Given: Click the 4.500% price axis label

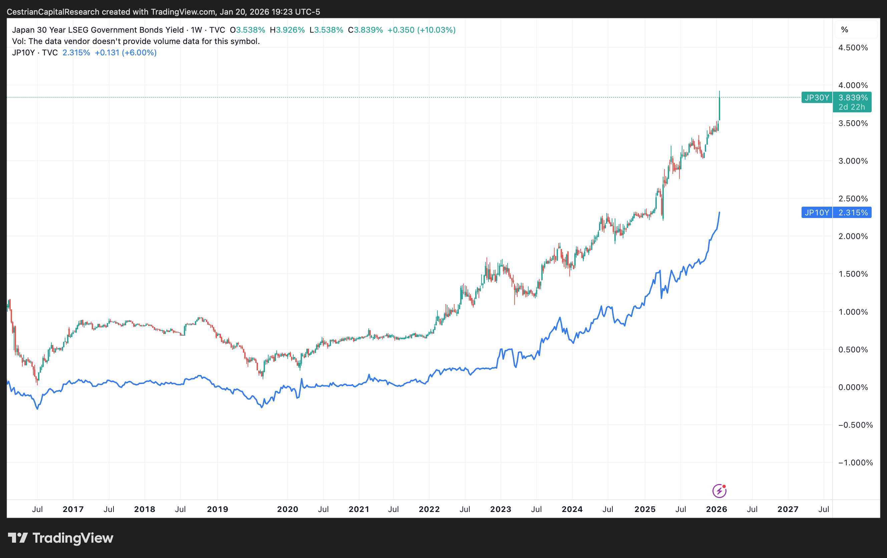Looking at the screenshot, I should (853, 47).
